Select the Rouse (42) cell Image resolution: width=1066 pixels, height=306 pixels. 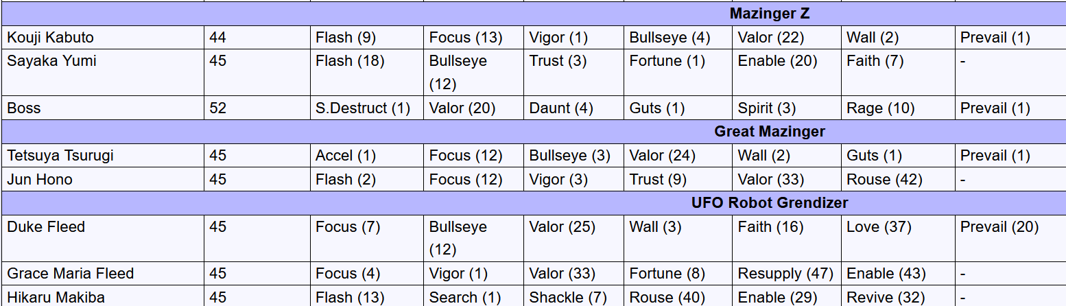click(x=897, y=179)
